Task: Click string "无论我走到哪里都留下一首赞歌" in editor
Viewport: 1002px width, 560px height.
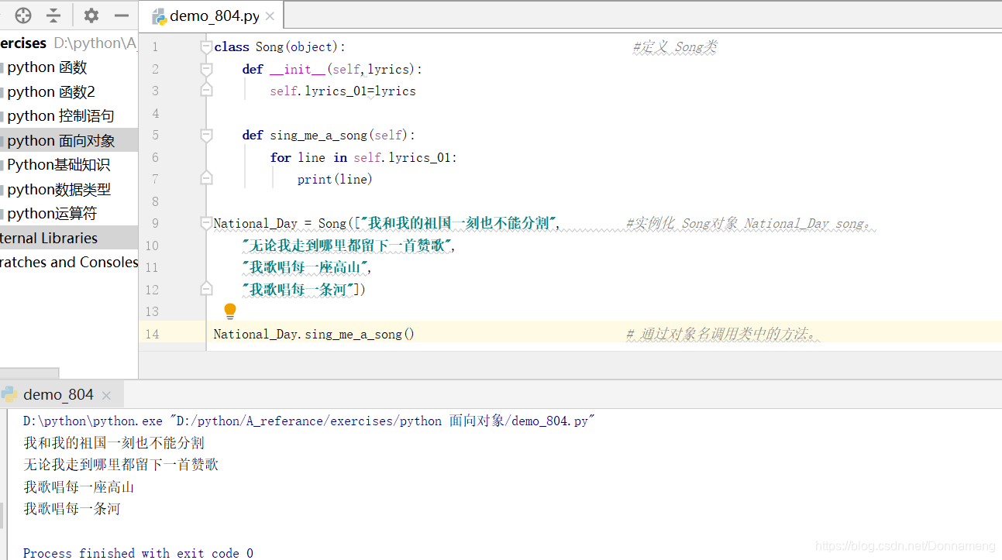Action: click(346, 246)
